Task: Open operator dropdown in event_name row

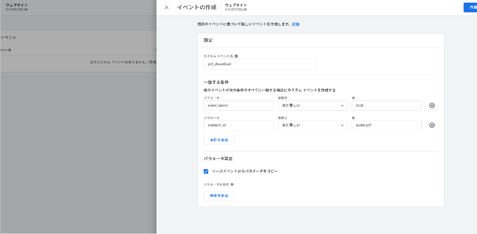Action: tap(313, 105)
